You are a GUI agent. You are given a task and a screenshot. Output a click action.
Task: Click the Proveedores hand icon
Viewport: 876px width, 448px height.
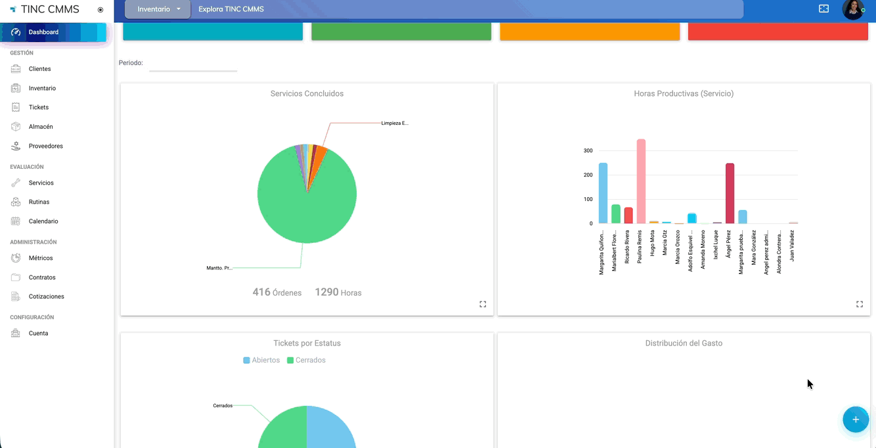coord(16,146)
